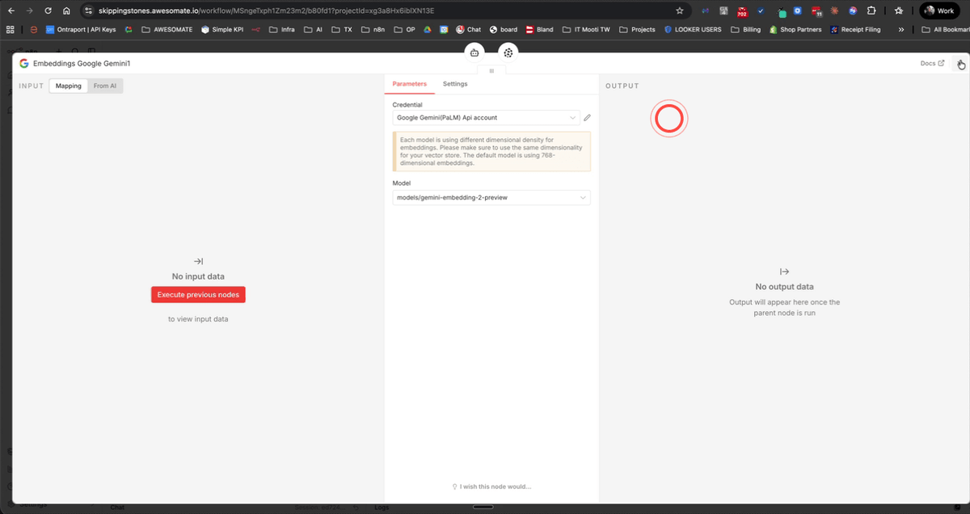
Task: Click the browser forward arrow
Action: (x=30, y=11)
